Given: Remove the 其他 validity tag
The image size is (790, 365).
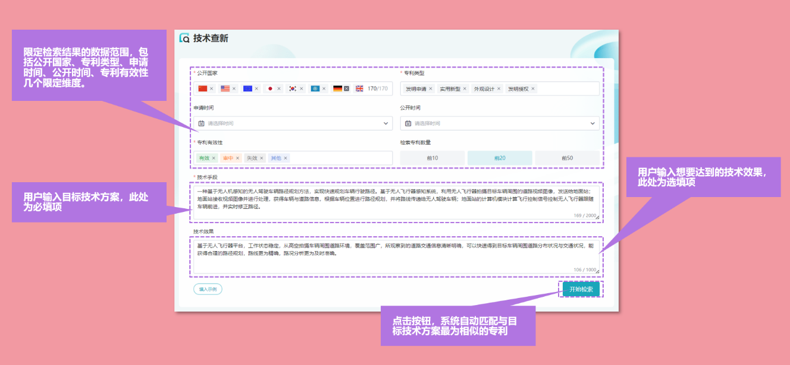Looking at the screenshot, I should click(x=286, y=158).
